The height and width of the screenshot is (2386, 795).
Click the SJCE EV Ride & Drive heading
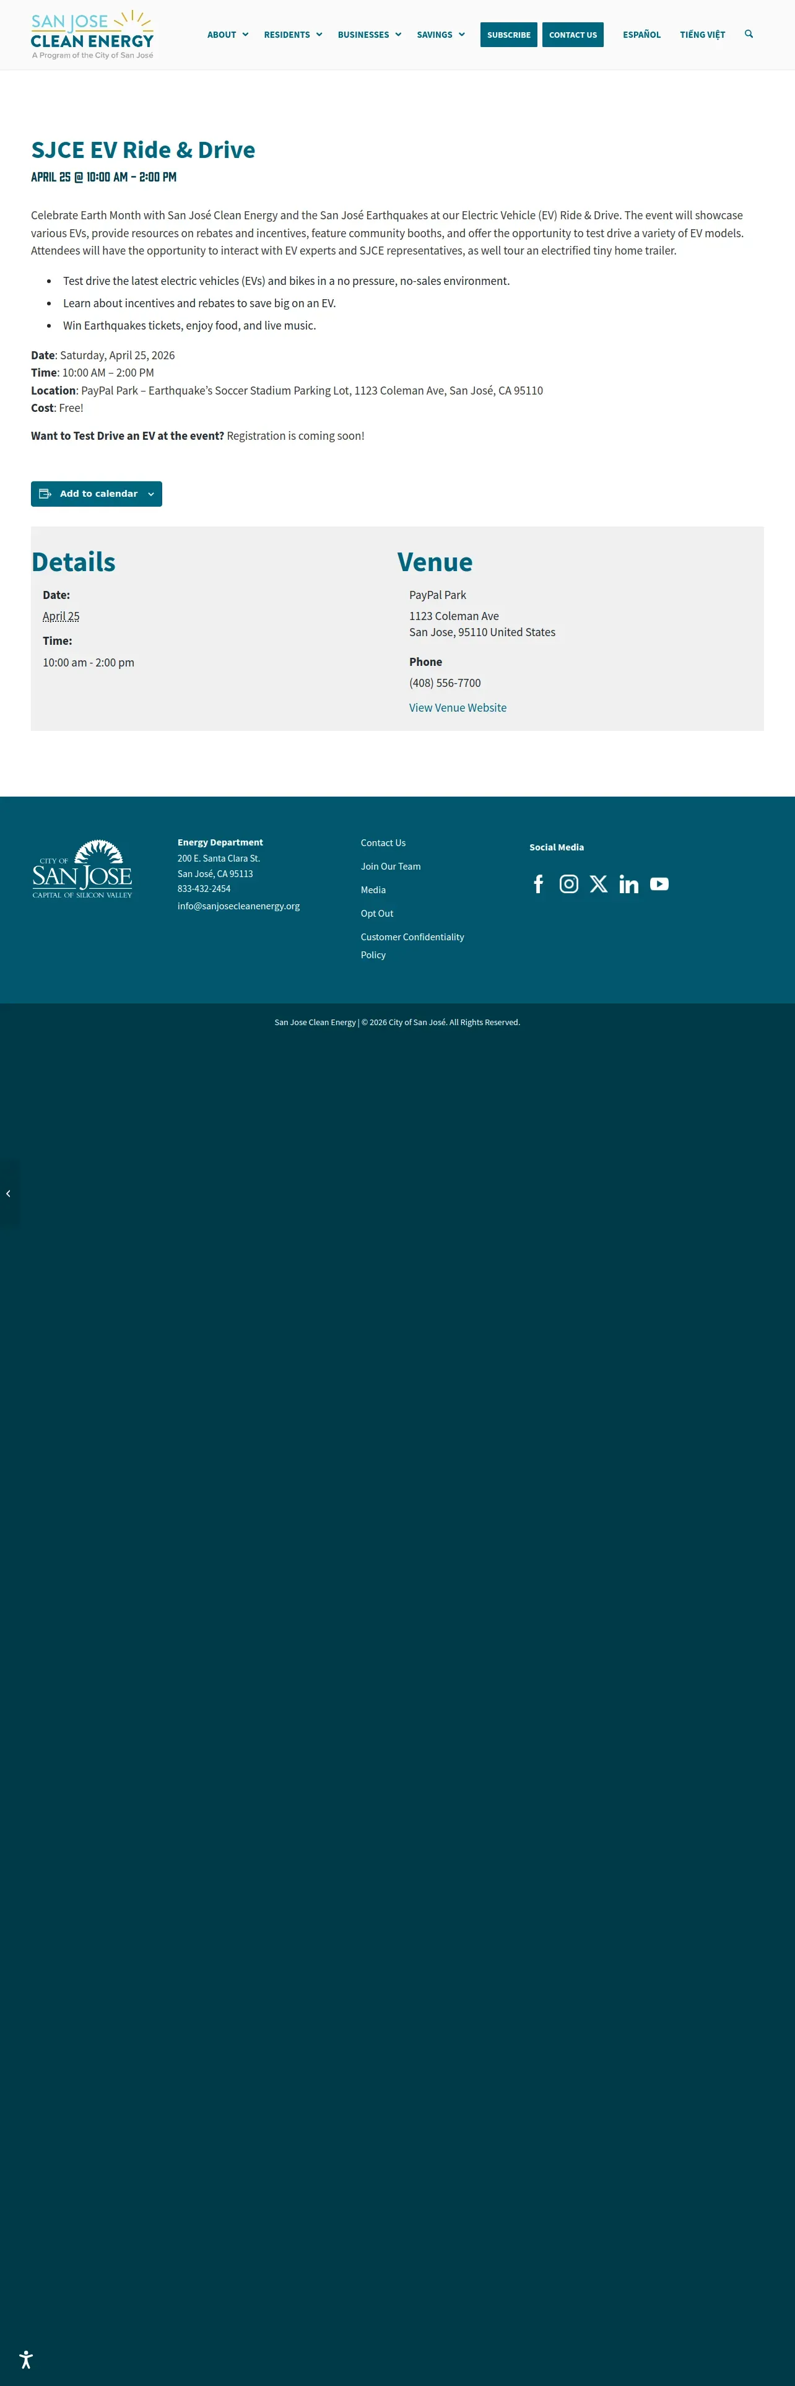pos(144,150)
